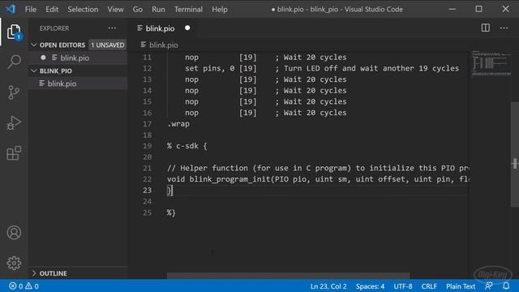Open the Selection menu
Image resolution: width=519 pixels, height=292 pixels.
[x=83, y=9]
